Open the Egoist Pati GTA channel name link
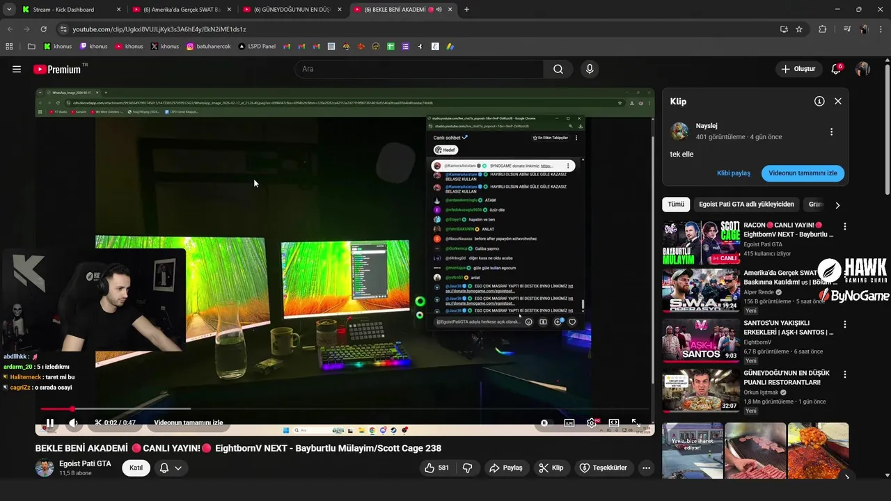Viewport: 891px width, 501px height. tap(85, 463)
